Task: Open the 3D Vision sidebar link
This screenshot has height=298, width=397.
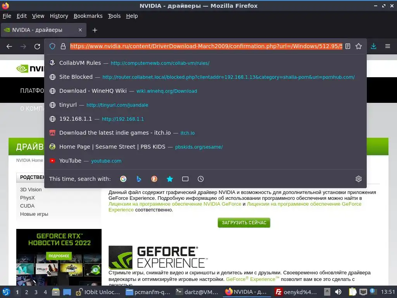Action: point(31,189)
